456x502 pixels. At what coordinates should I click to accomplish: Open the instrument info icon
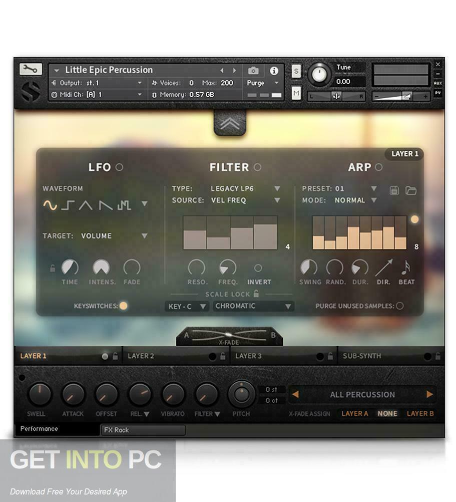(x=274, y=71)
